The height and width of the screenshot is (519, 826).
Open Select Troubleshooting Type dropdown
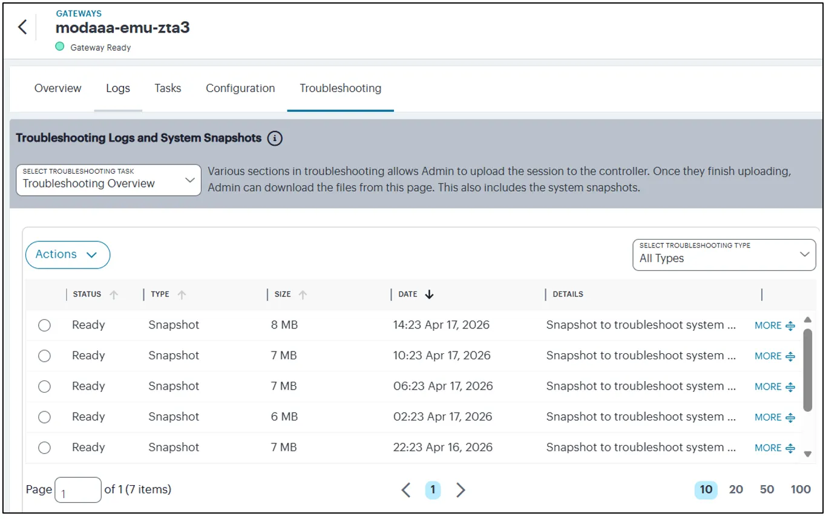point(724,255)
